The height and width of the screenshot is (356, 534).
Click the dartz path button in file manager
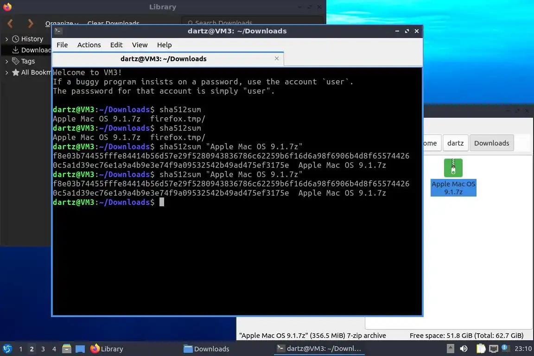coord(455,143)
